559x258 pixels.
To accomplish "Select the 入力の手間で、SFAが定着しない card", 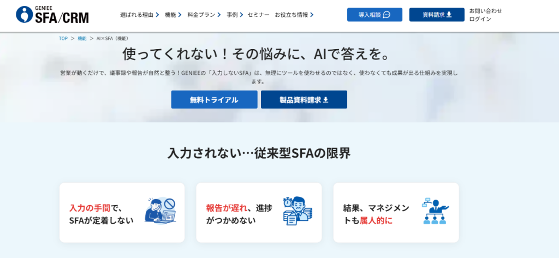I will (x=122, y=212).
